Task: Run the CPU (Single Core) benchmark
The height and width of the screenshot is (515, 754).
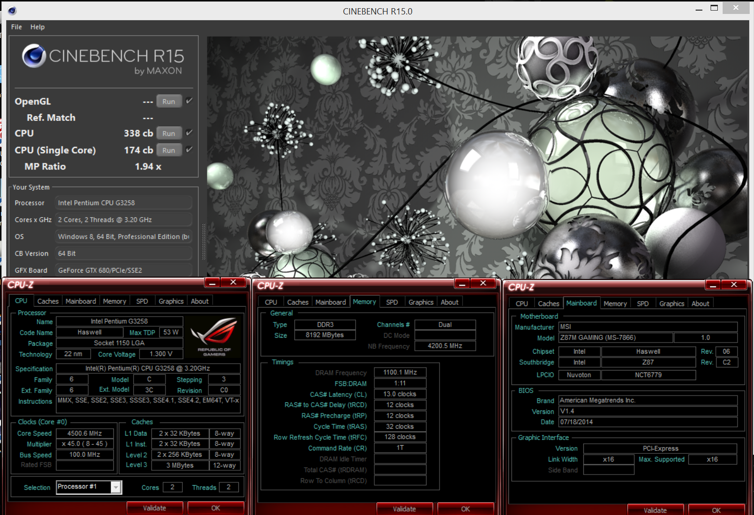Action: tap(169, 150)
